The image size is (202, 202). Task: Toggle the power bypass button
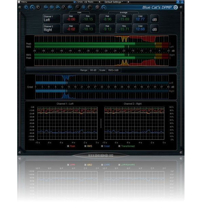coord(26,7)
